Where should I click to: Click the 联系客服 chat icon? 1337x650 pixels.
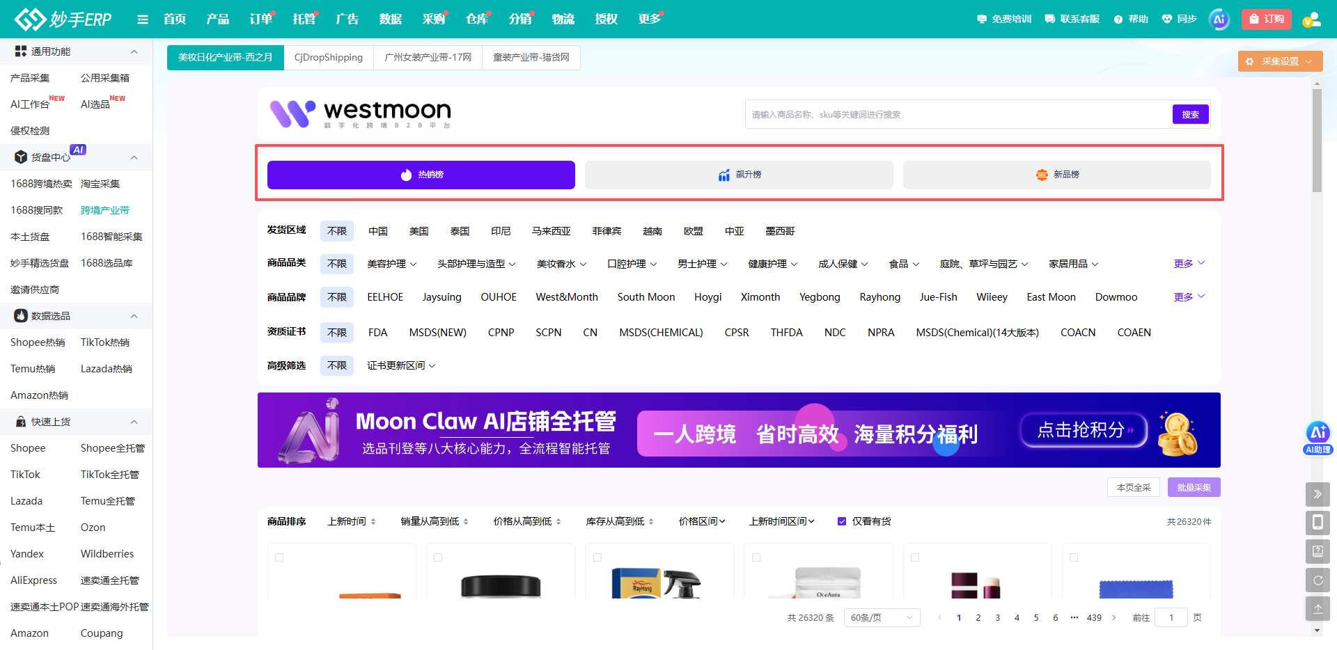pyautogui.click(x=1050, y=19)
